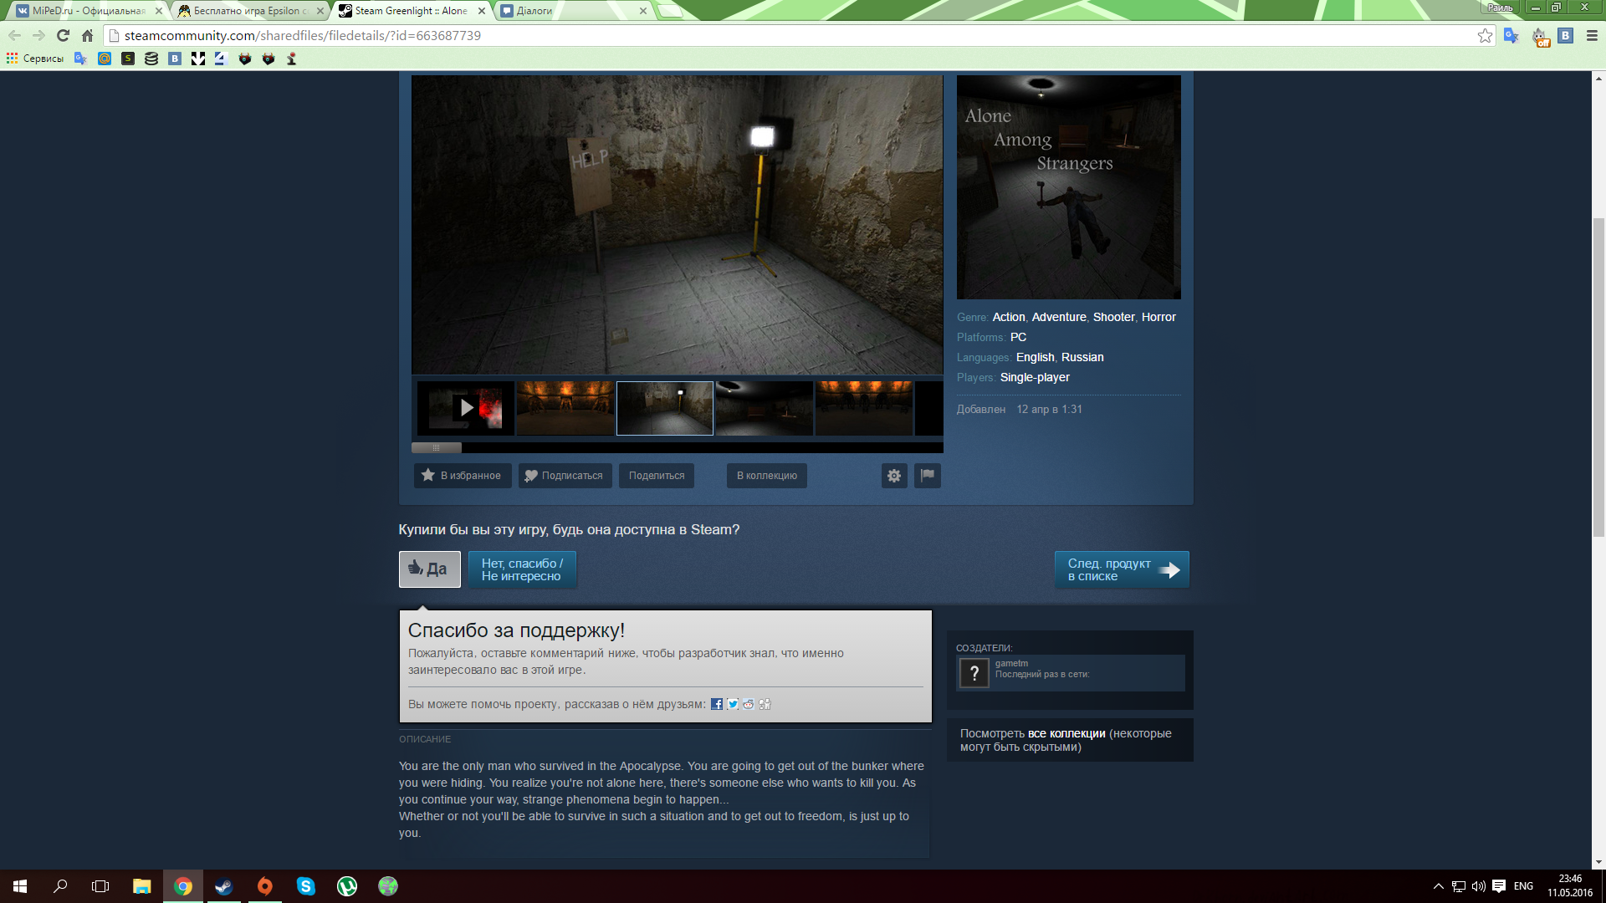Select the dark room fourth thumbnail
This screenshot has height=903, width=1606.
(765, 408)
